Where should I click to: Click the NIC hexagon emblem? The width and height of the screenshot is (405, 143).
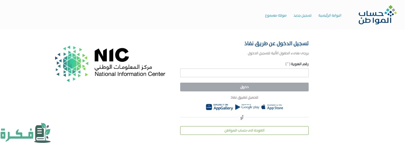coord(71,63)
